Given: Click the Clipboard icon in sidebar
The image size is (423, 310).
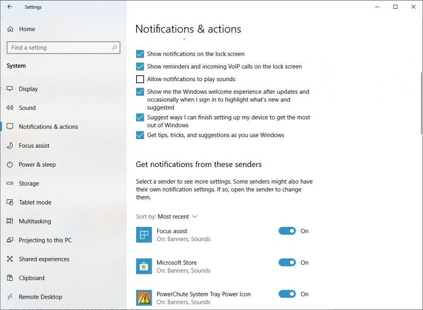Looking at the screenshot, I should [x=10, y=278].
